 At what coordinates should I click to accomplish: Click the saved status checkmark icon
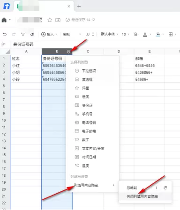point(67,20)
